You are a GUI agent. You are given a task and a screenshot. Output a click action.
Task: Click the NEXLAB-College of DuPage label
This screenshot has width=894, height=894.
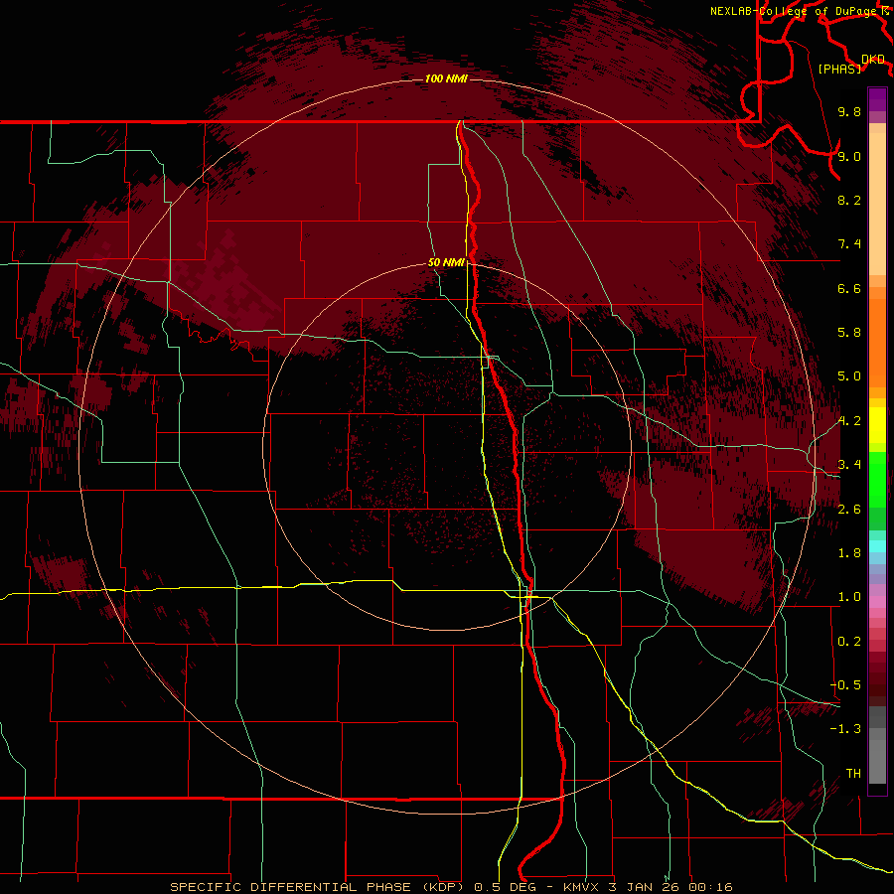point(793,11)
